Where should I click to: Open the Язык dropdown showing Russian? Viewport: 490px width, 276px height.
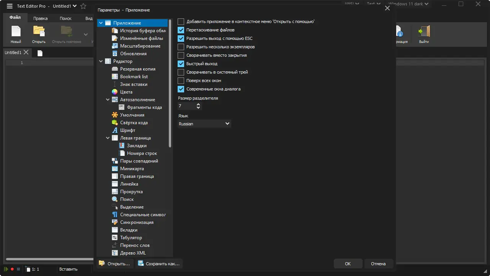click(204, 123)
